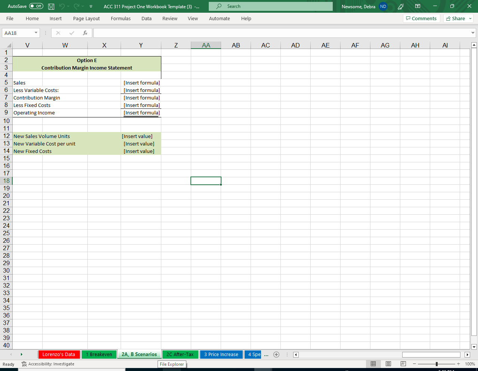The width and height of the screenshot is (478, 371).
Task: Open the Data tab
Action: (x=146, y=18)
